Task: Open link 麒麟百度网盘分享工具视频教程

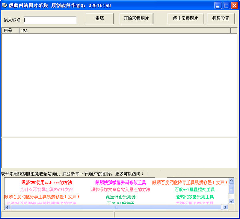Action: pyautogui.click(x=42, y=197)
